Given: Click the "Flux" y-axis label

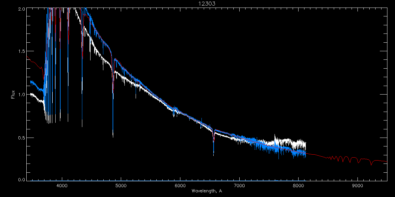Looking at the screenshot, I should tap(13, 95).
